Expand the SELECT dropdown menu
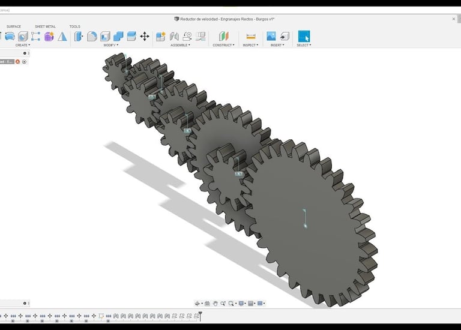Viewport: 461px width, 330px height. click(x=304, y=45)
